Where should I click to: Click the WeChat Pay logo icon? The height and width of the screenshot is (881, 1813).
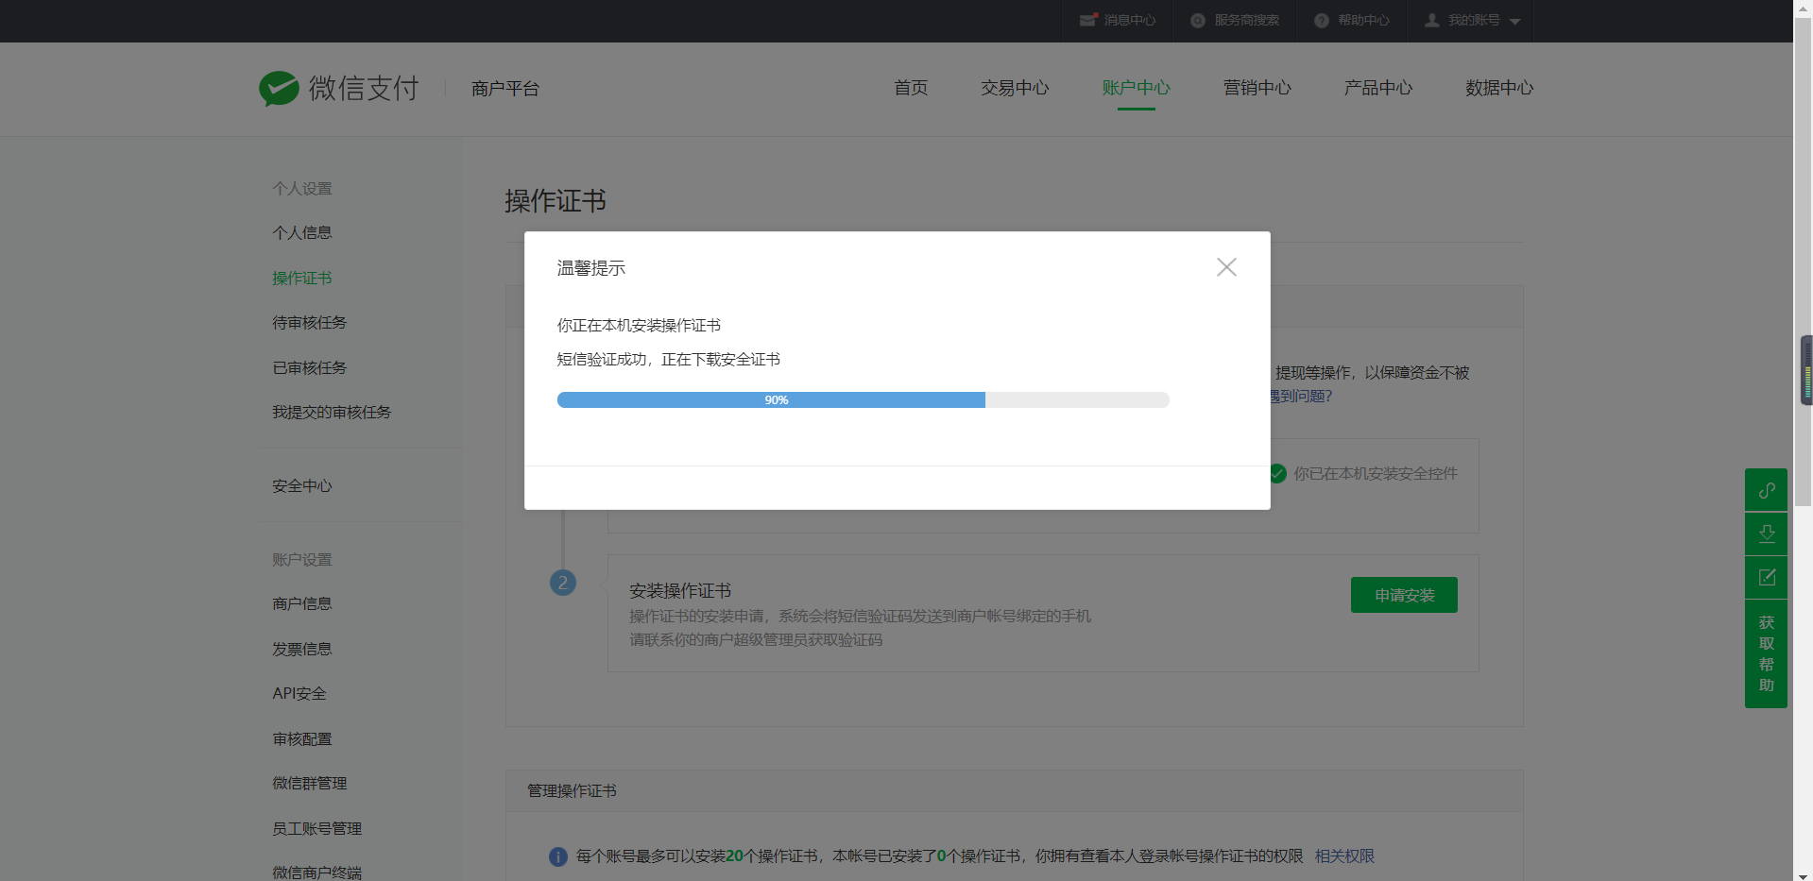click(x=279, y=89)
